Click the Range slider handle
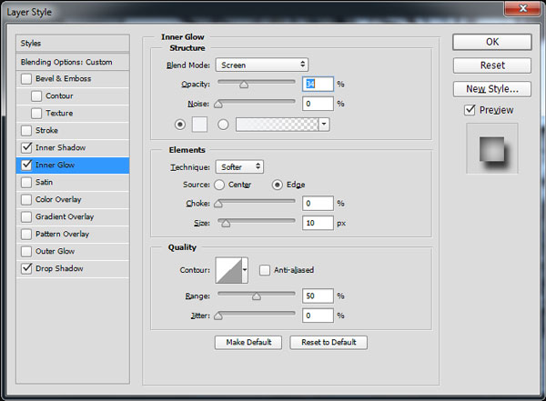The image size is (546, 401). pos(257,296)
